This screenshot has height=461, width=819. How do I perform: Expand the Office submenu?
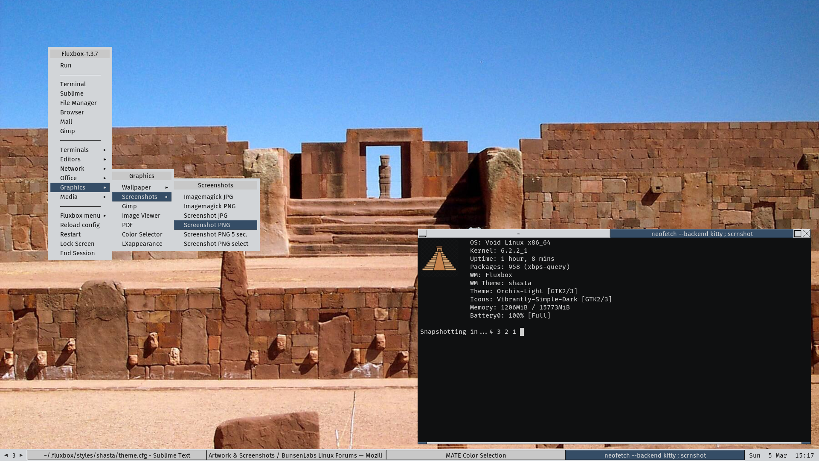click(x=80, y=178)
